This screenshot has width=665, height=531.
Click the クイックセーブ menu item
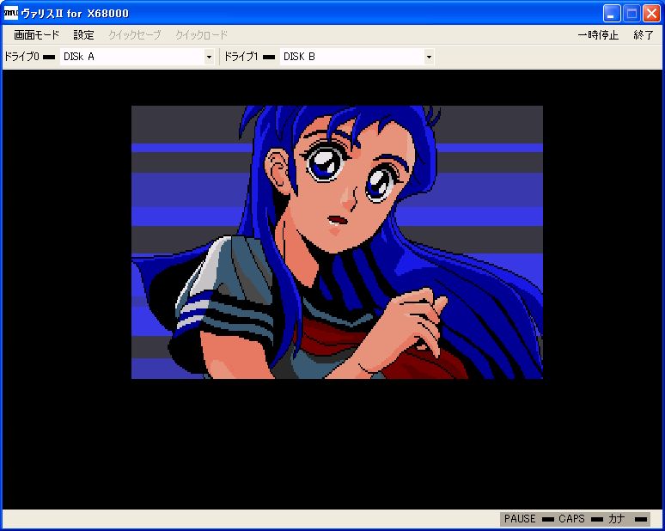tap(134, 34)
